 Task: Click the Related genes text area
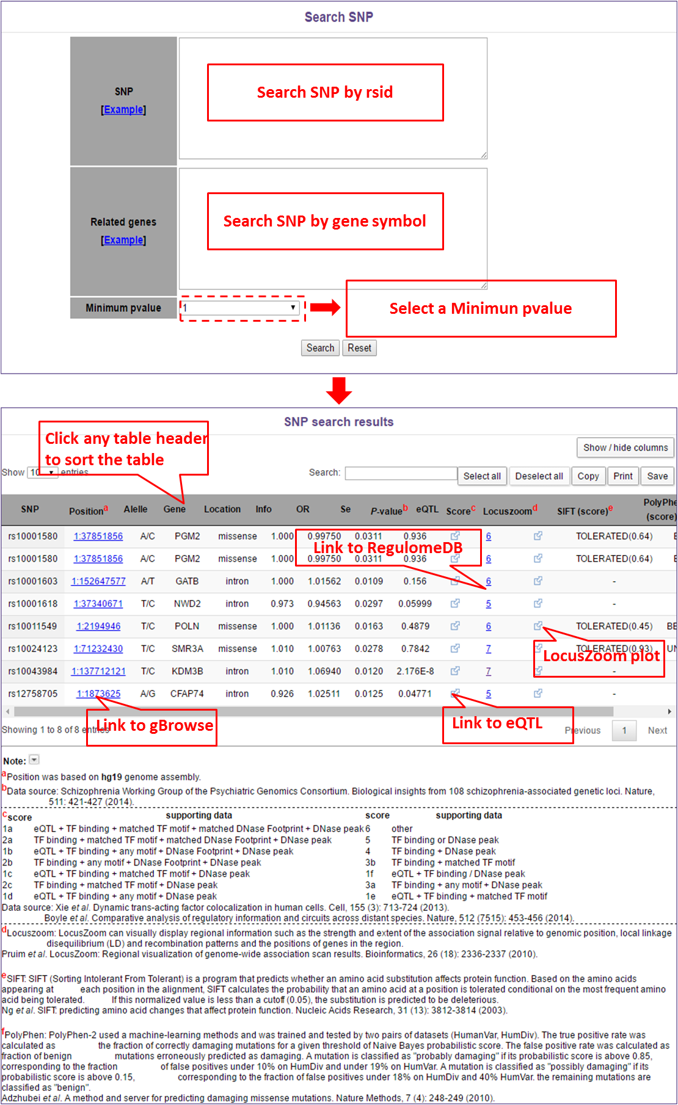pyautogui.click(x=333, y=228)
